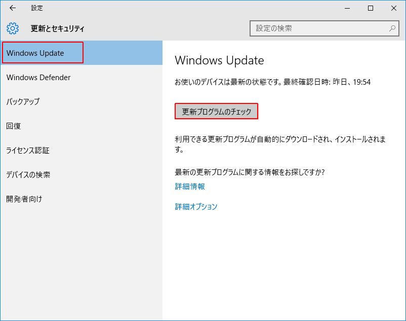Click the status text 最終確認日時: 昨日、19:54
Viewport: 406px width, 321px height.
tap(327, 82)
